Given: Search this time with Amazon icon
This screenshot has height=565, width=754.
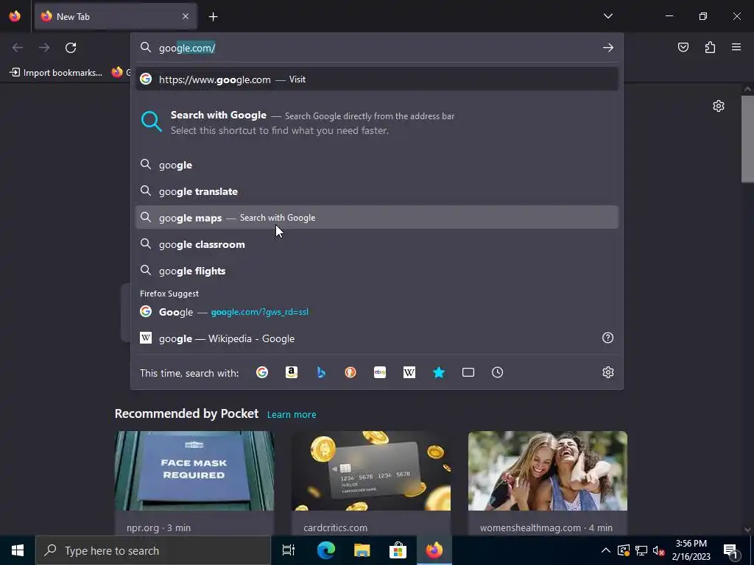Looking at the screenshot, I should click(292, 372).
